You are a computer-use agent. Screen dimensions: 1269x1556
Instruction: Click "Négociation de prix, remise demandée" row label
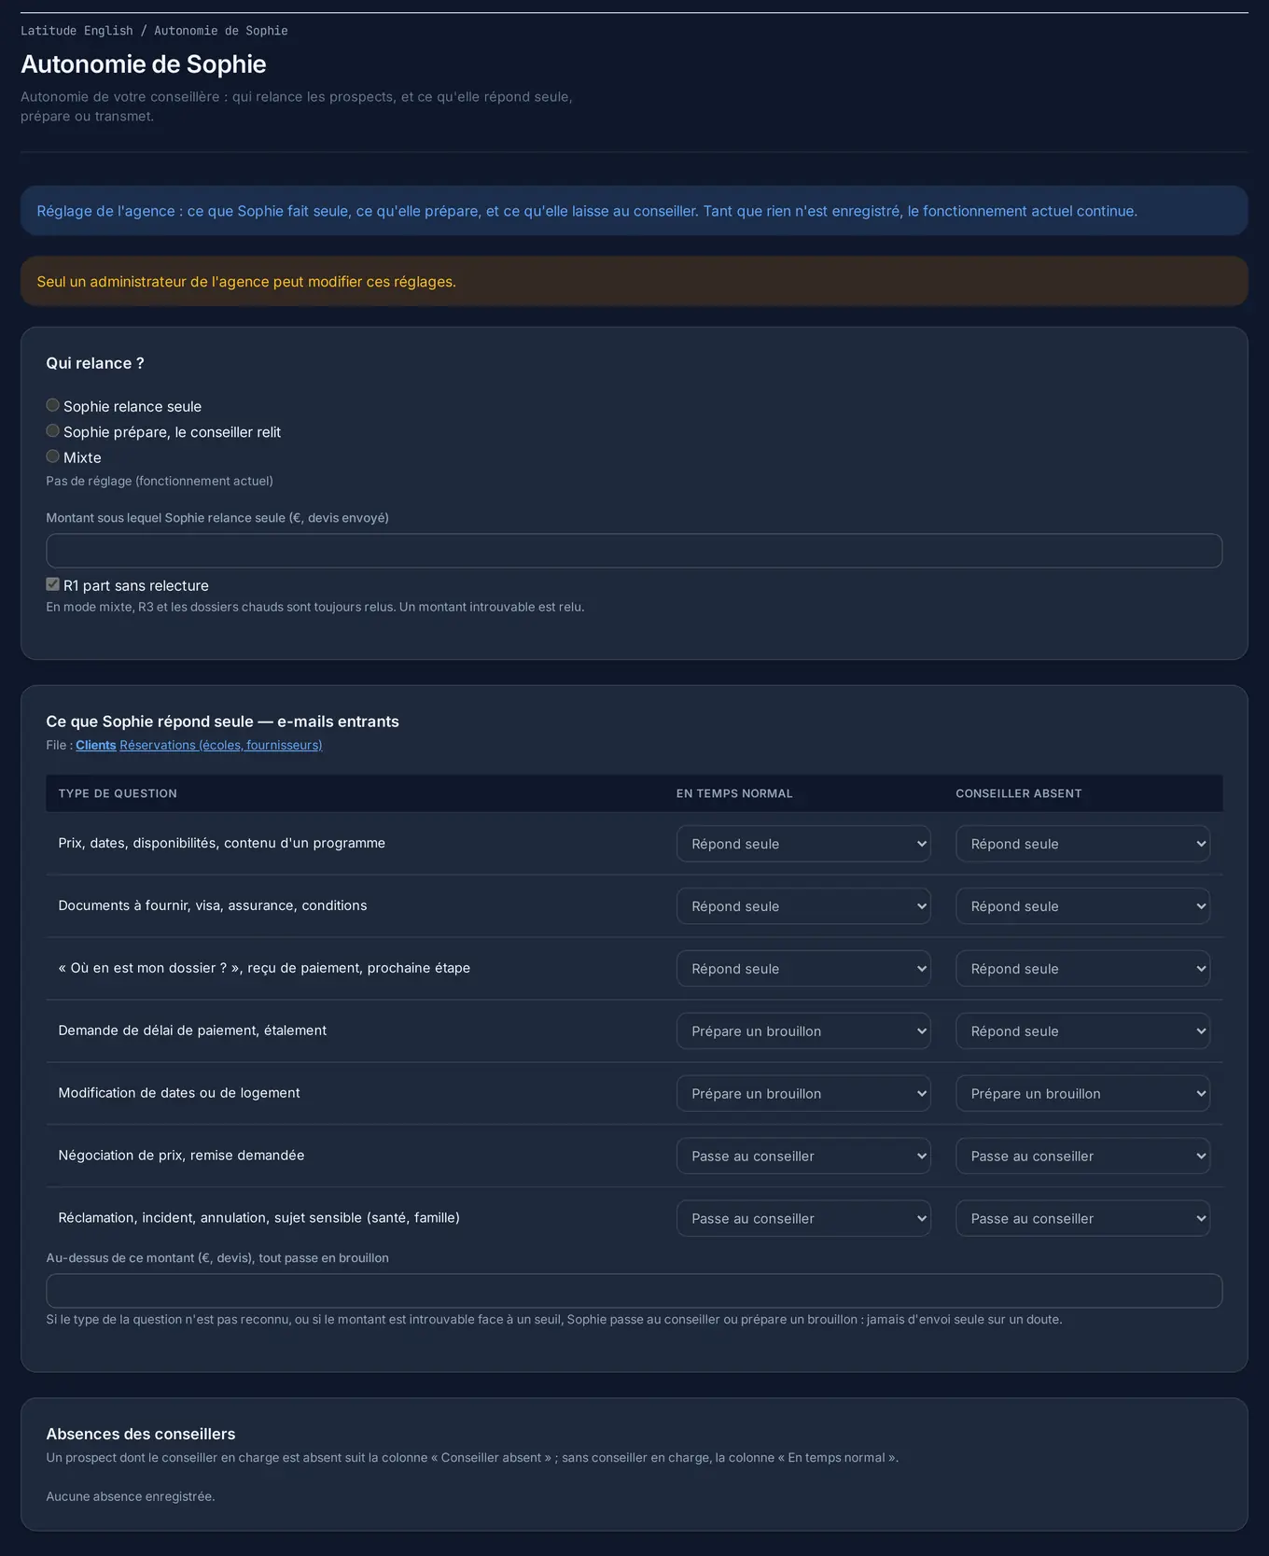pyautogui.click(x=181, y=1156)
